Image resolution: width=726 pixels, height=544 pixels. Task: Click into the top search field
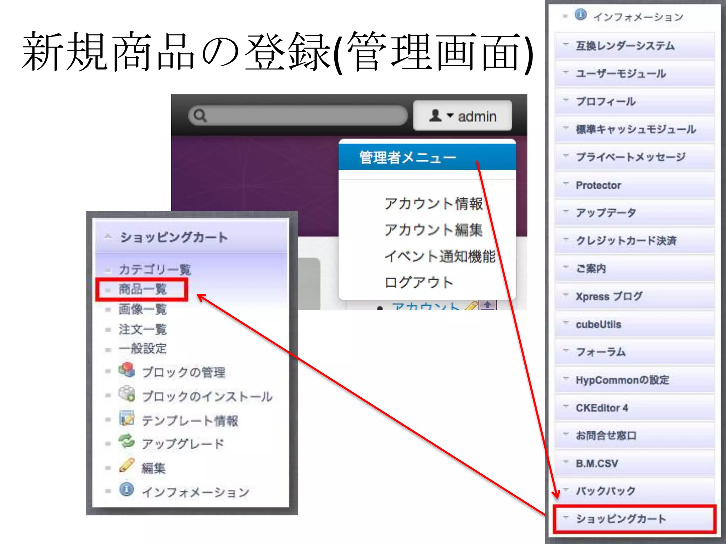click(x=298, y=115)
